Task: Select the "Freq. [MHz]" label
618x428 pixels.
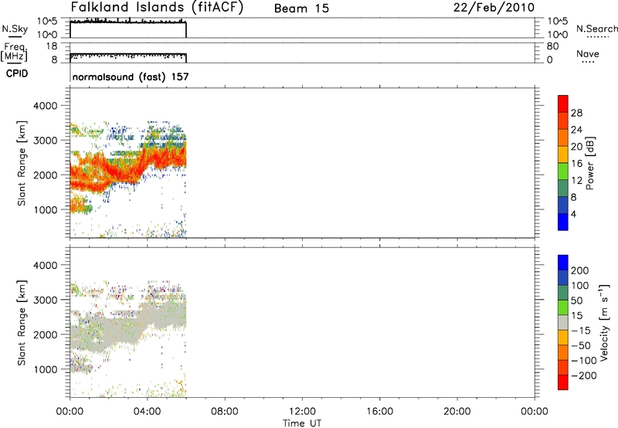Action: click(14, 52)
